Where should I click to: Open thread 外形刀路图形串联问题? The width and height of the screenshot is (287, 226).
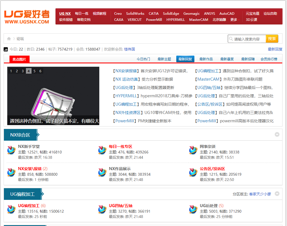(243, 79)
